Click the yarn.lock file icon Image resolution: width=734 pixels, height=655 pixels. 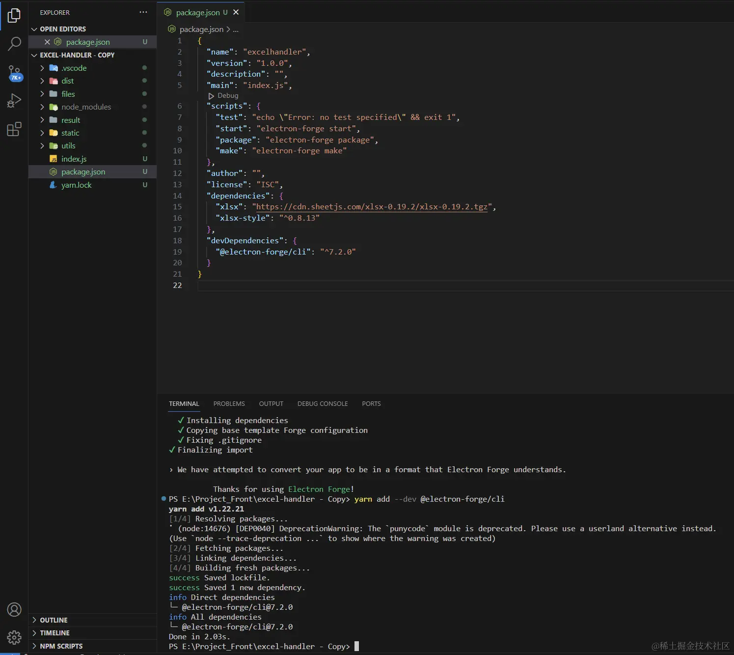pyautogui.click(x=54, y=185)
